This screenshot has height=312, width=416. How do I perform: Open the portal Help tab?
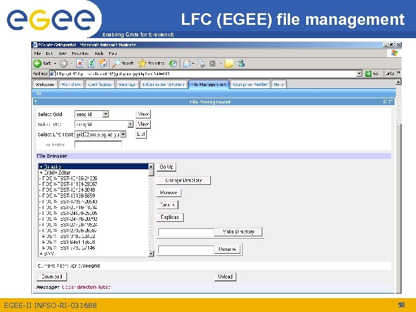(x=278, y=84)
